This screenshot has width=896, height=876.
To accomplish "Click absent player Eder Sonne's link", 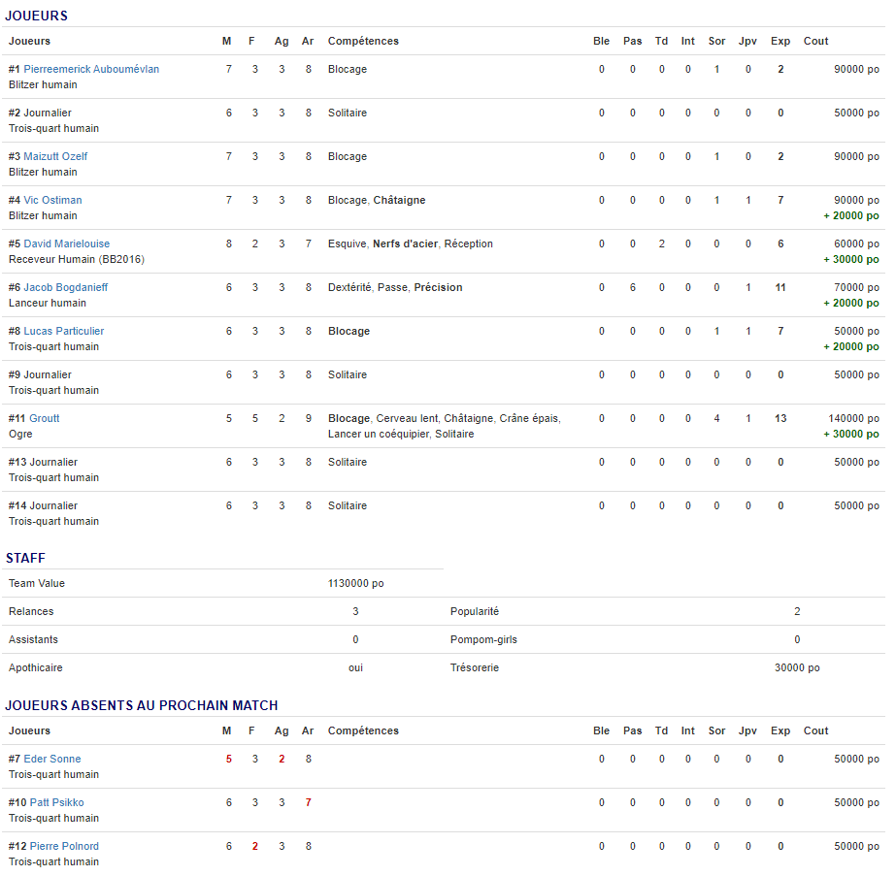I will (52, 760).
